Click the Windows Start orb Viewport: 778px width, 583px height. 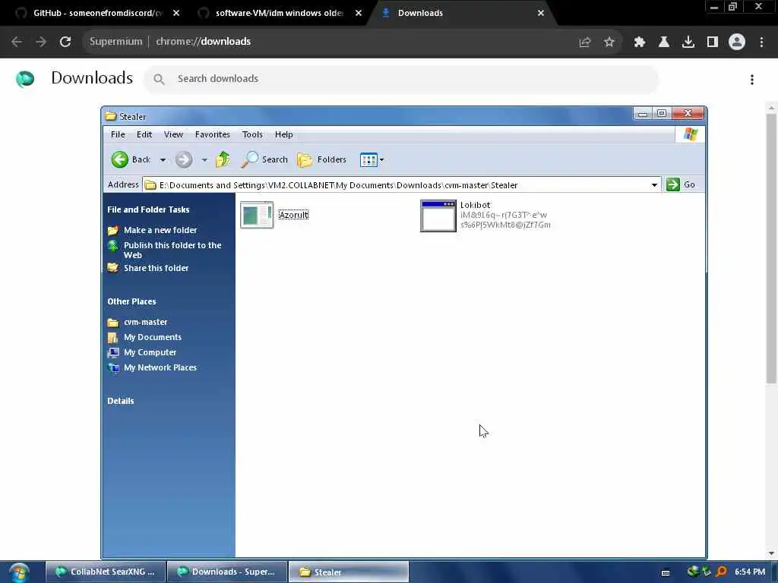pos(19,572)
